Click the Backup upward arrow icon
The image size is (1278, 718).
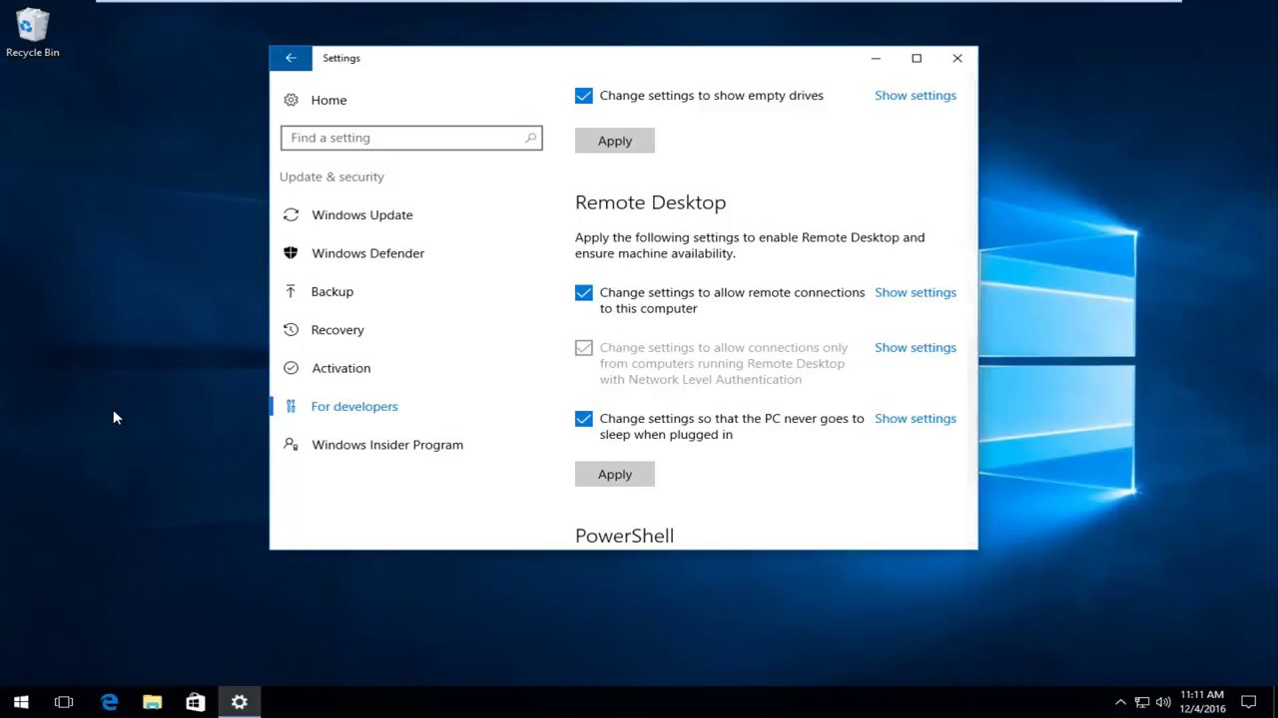coord(291,291)
